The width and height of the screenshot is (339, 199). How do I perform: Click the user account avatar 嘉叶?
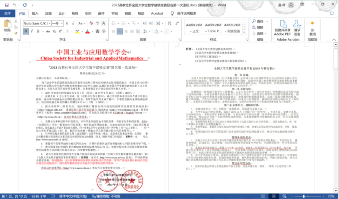[x=291, y=5]
